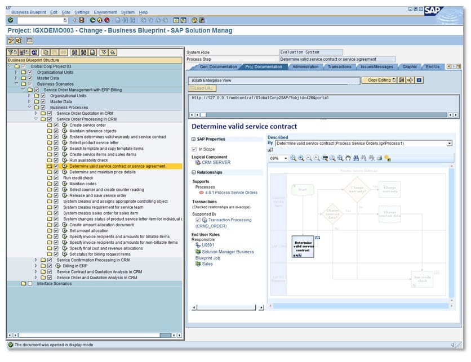The image size is (471, 362).
Task: Expand Service Confirmation Processing in CRM node
Action: [36, 260]
